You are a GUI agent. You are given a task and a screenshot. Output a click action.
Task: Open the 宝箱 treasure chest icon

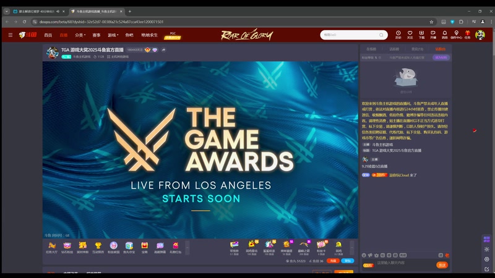pyautogui.click(x=144, y=248)
